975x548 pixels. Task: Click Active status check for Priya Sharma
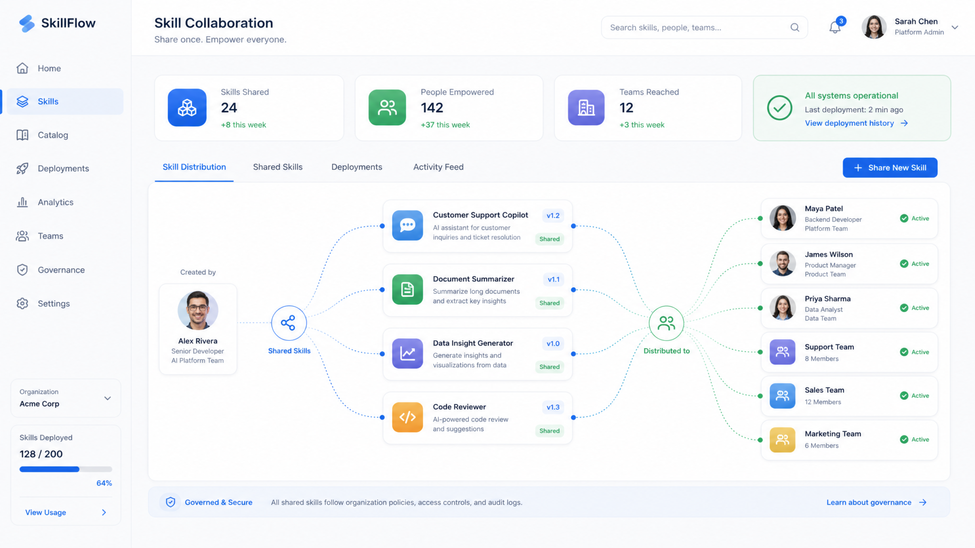904,308
